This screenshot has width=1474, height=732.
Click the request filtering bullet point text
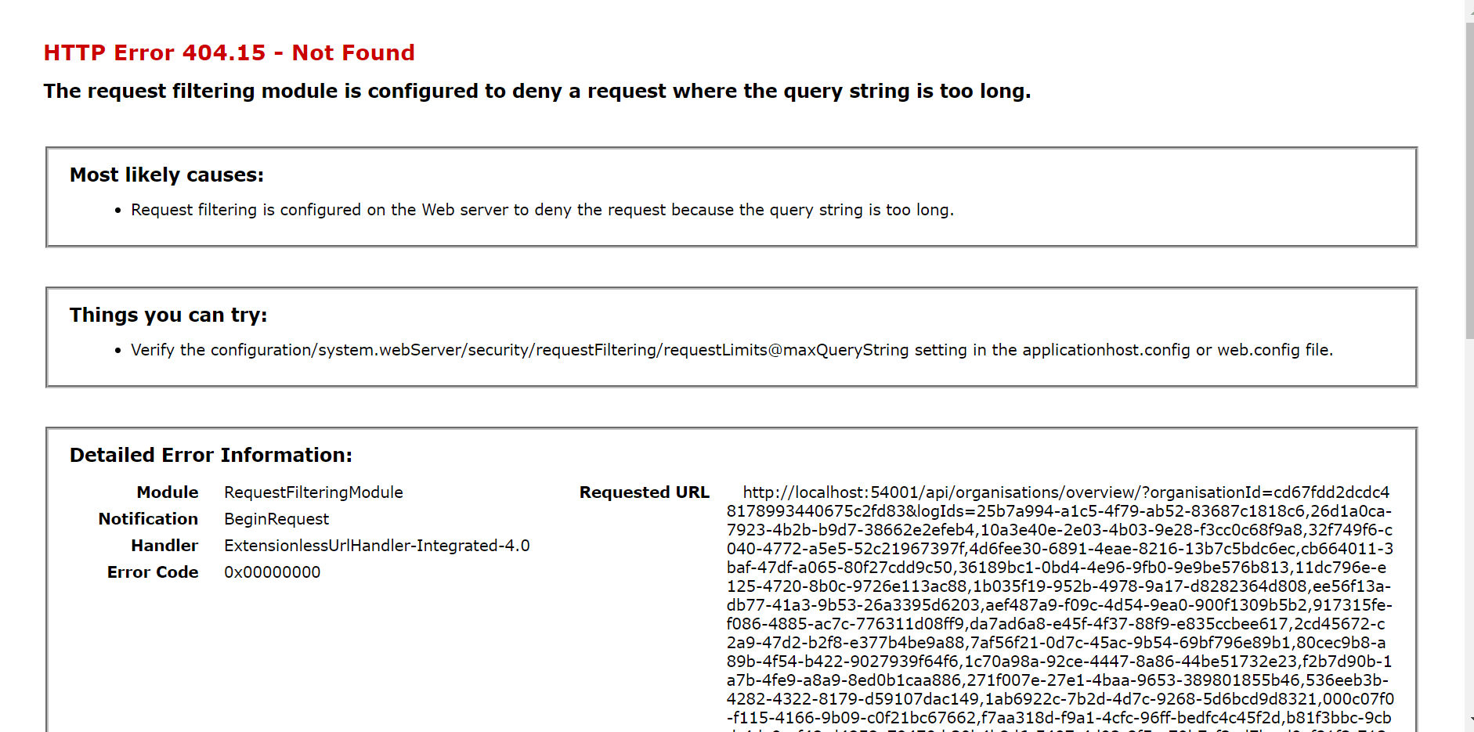[543, 209]
